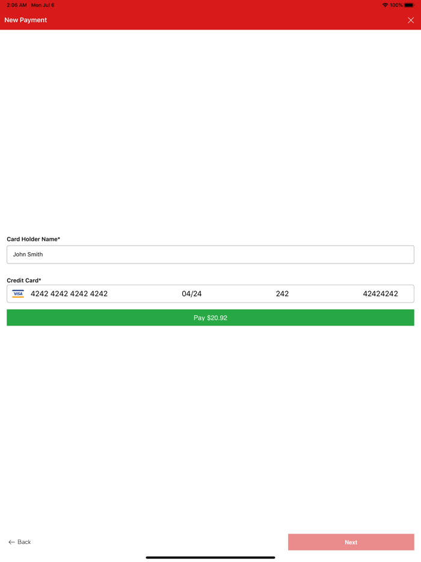The width and height of the screenshot is (421, 562).
Task: Select the card number 4242 field
Action: (x=69, y=294)
